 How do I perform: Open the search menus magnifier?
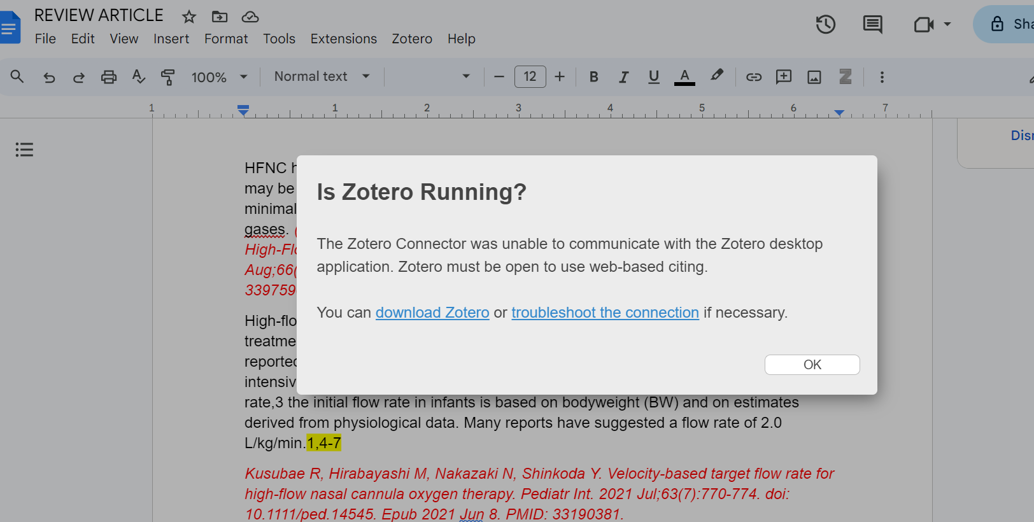[17, 77]
